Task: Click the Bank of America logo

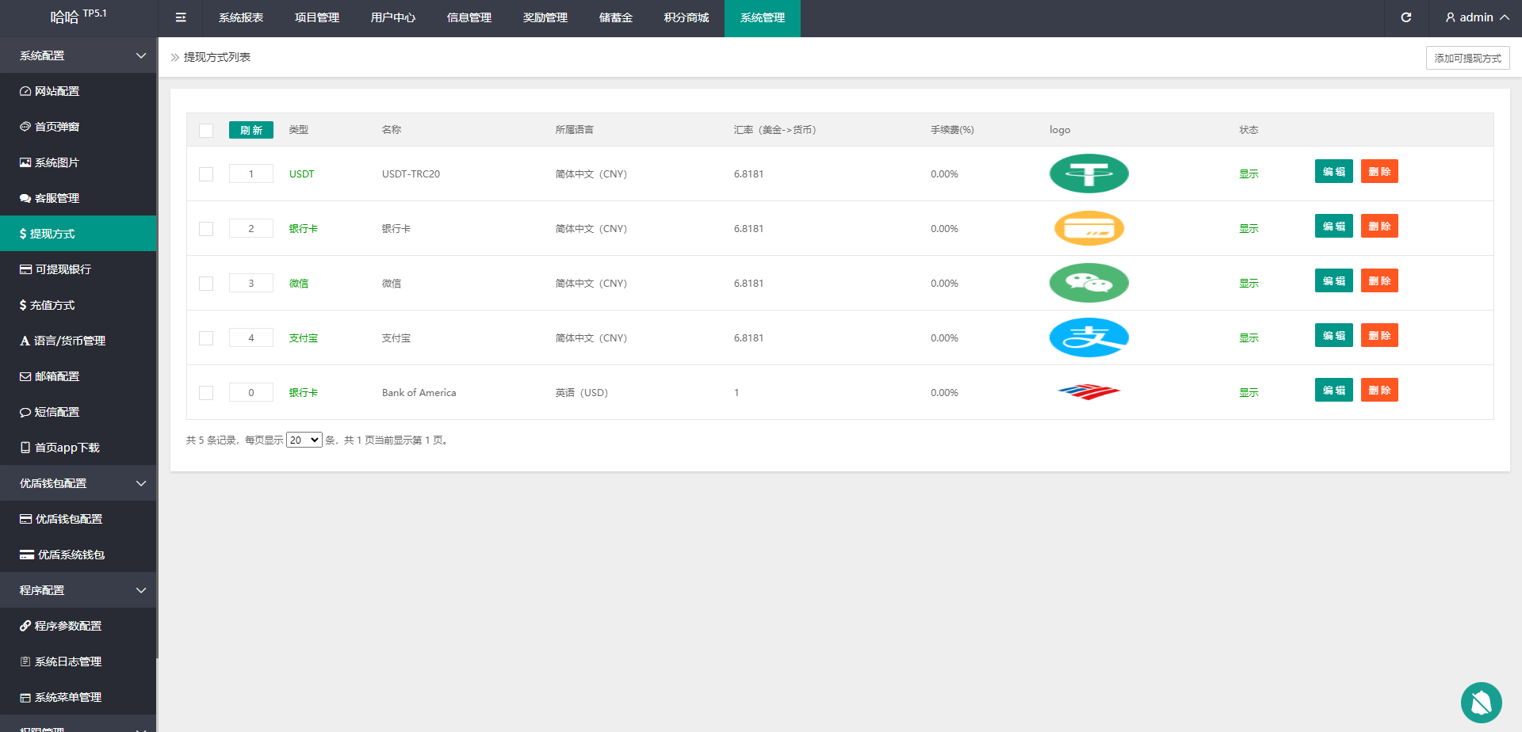Action: click(1088, 392)
